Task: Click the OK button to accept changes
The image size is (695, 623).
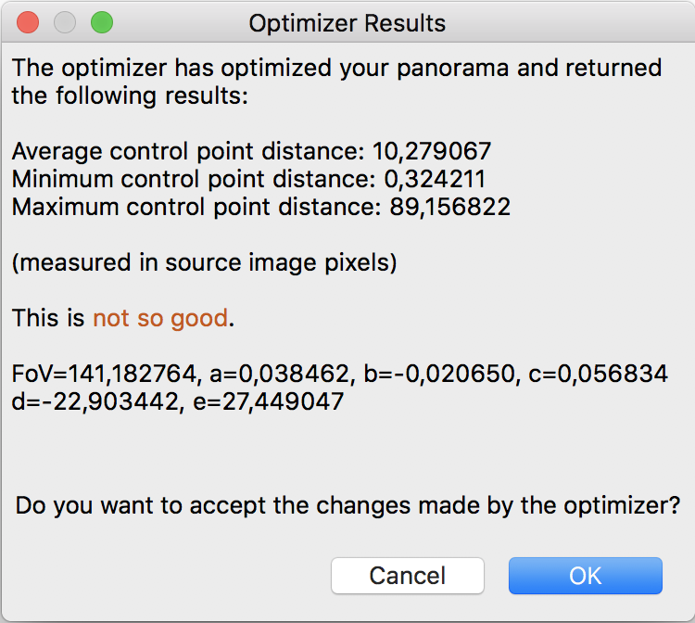Action: point(585,576)
